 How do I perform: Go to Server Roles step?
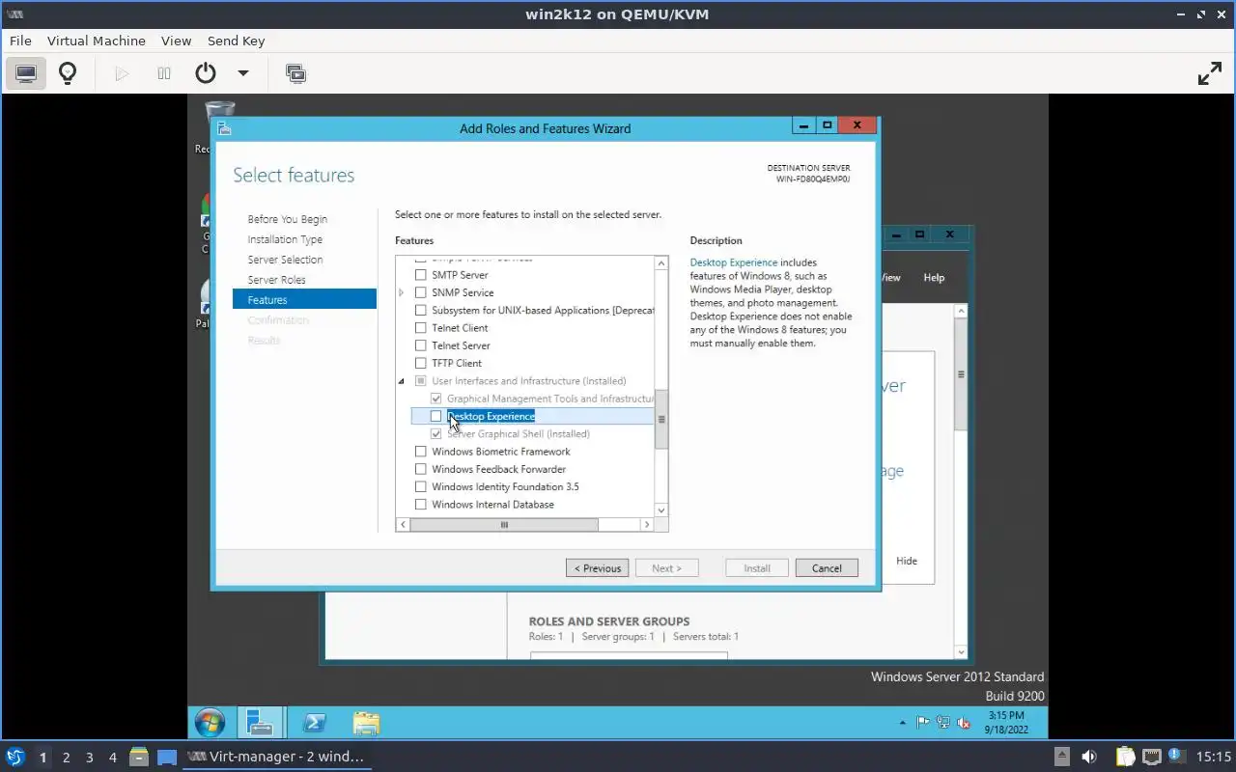[x=276, y=280]
